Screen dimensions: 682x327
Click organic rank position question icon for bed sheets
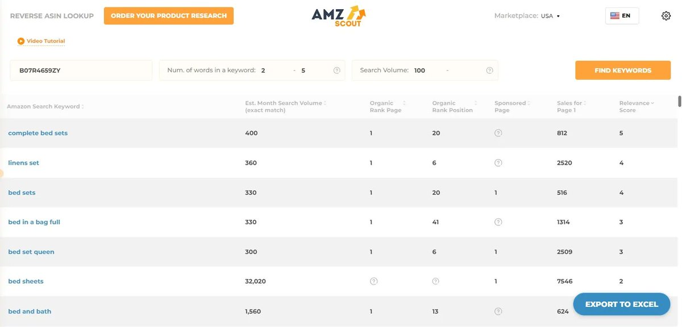[436, 282]
